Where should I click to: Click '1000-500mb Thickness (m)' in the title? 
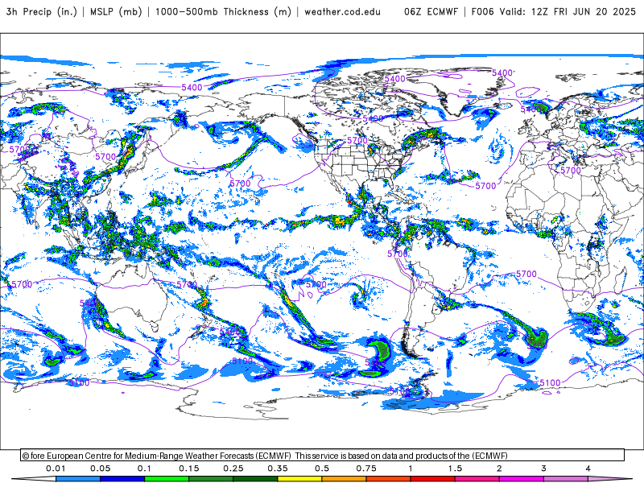point(223,12)
